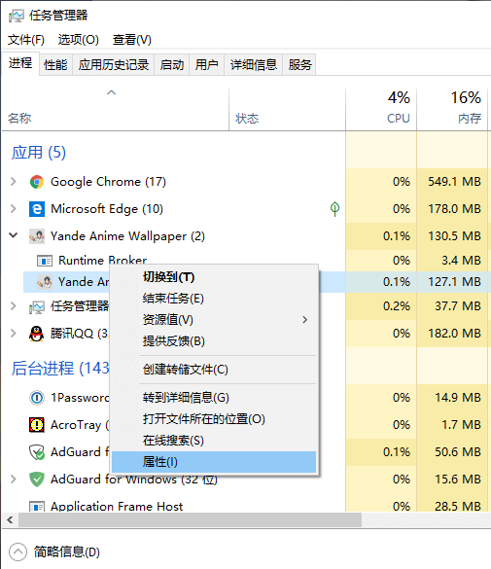Switch to the Performance tab

[x=55, y=65]
